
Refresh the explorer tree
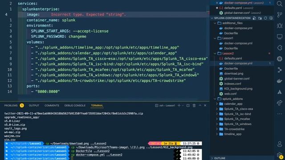coord(265,18)
